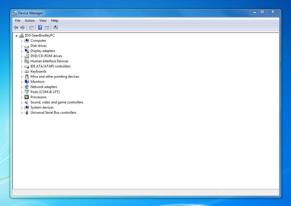Open the blue question mark Help icon
Viewport: 291px width, 206px height.
[40, 27]
